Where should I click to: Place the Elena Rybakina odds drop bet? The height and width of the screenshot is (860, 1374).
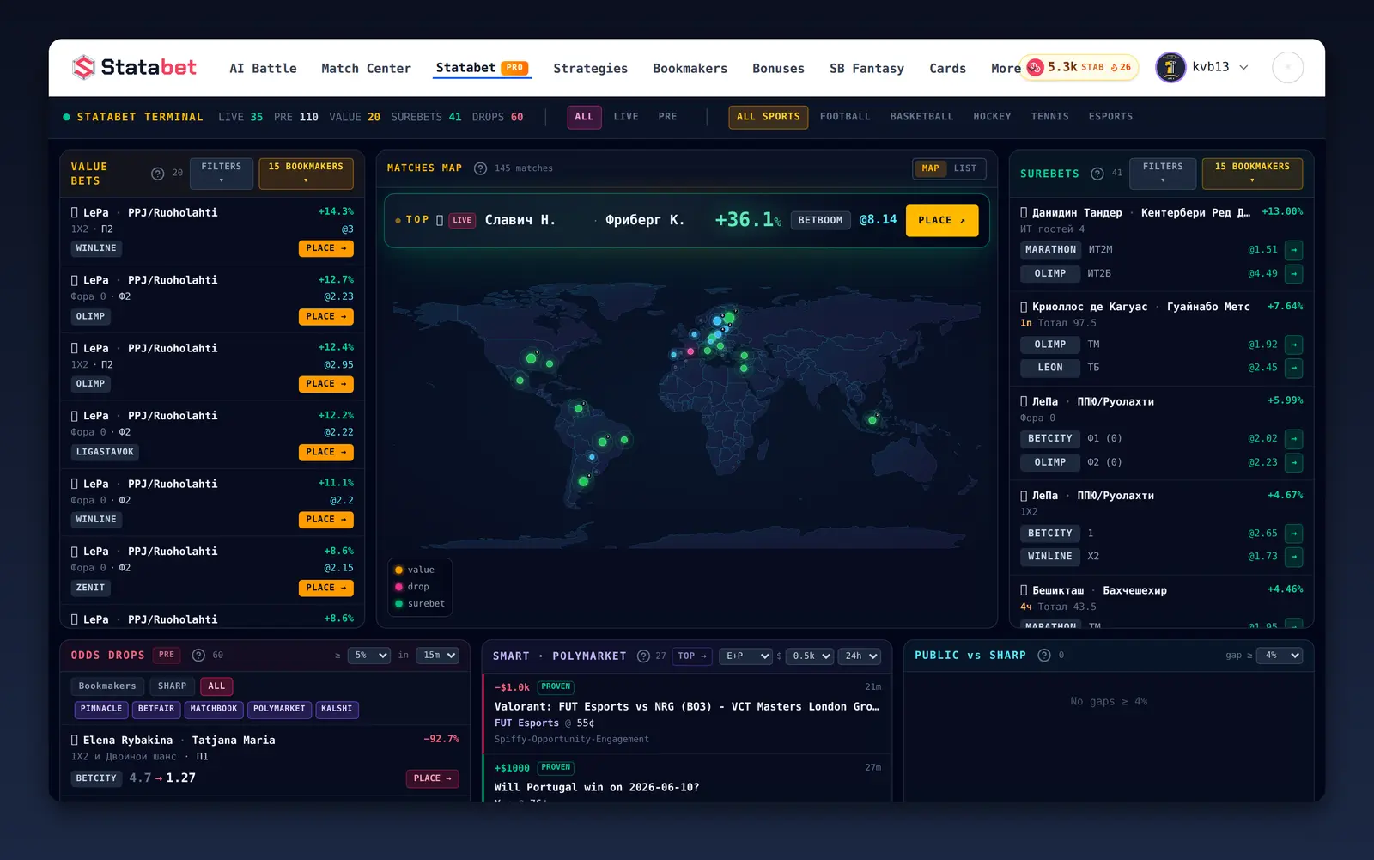432,778
